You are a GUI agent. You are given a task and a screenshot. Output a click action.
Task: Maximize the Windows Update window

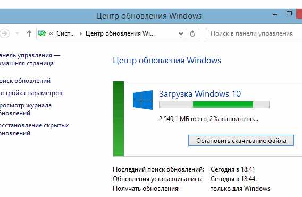coord(289,13)
